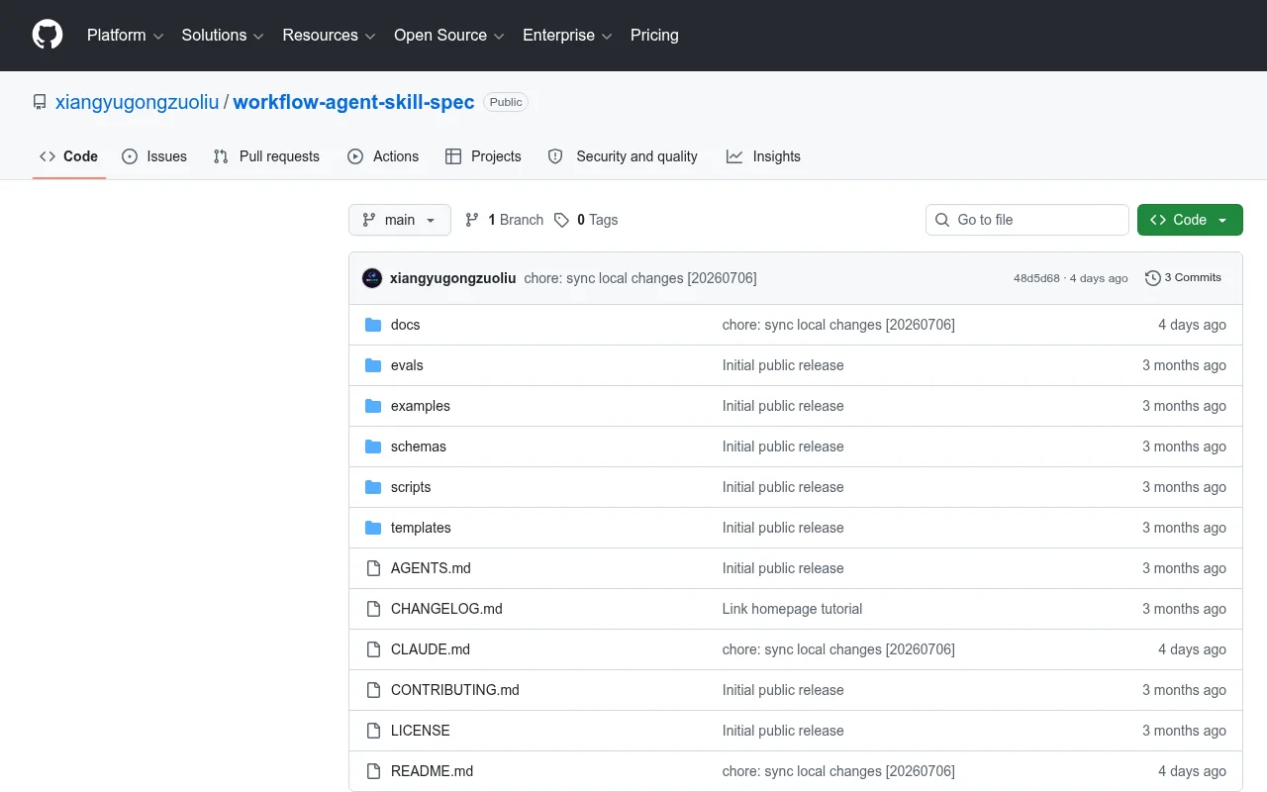Expand the Resources menu

click(x=329, y=35)
